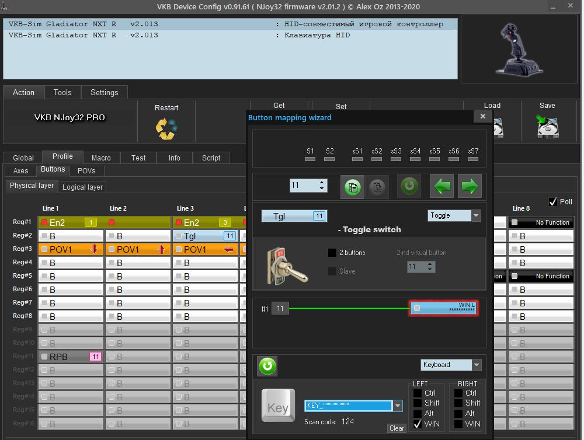Open the Settings tab
The height and width of the screenshot is (440, 584).
(x=105, y=92)
